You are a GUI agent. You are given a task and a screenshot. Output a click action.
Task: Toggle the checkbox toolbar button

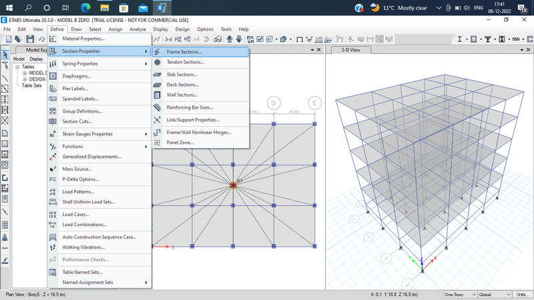260,39
